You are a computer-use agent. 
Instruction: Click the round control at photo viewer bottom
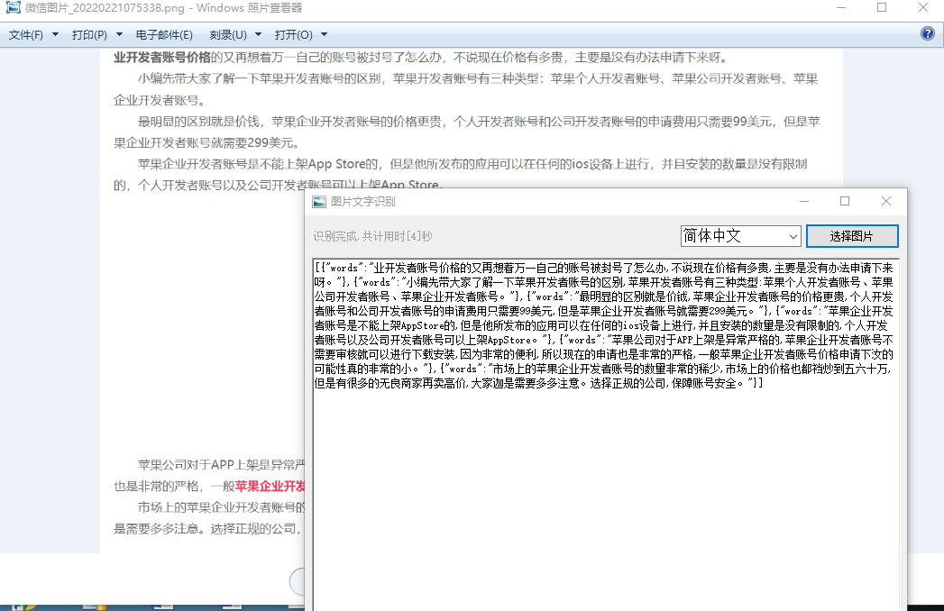click(298, 581)
